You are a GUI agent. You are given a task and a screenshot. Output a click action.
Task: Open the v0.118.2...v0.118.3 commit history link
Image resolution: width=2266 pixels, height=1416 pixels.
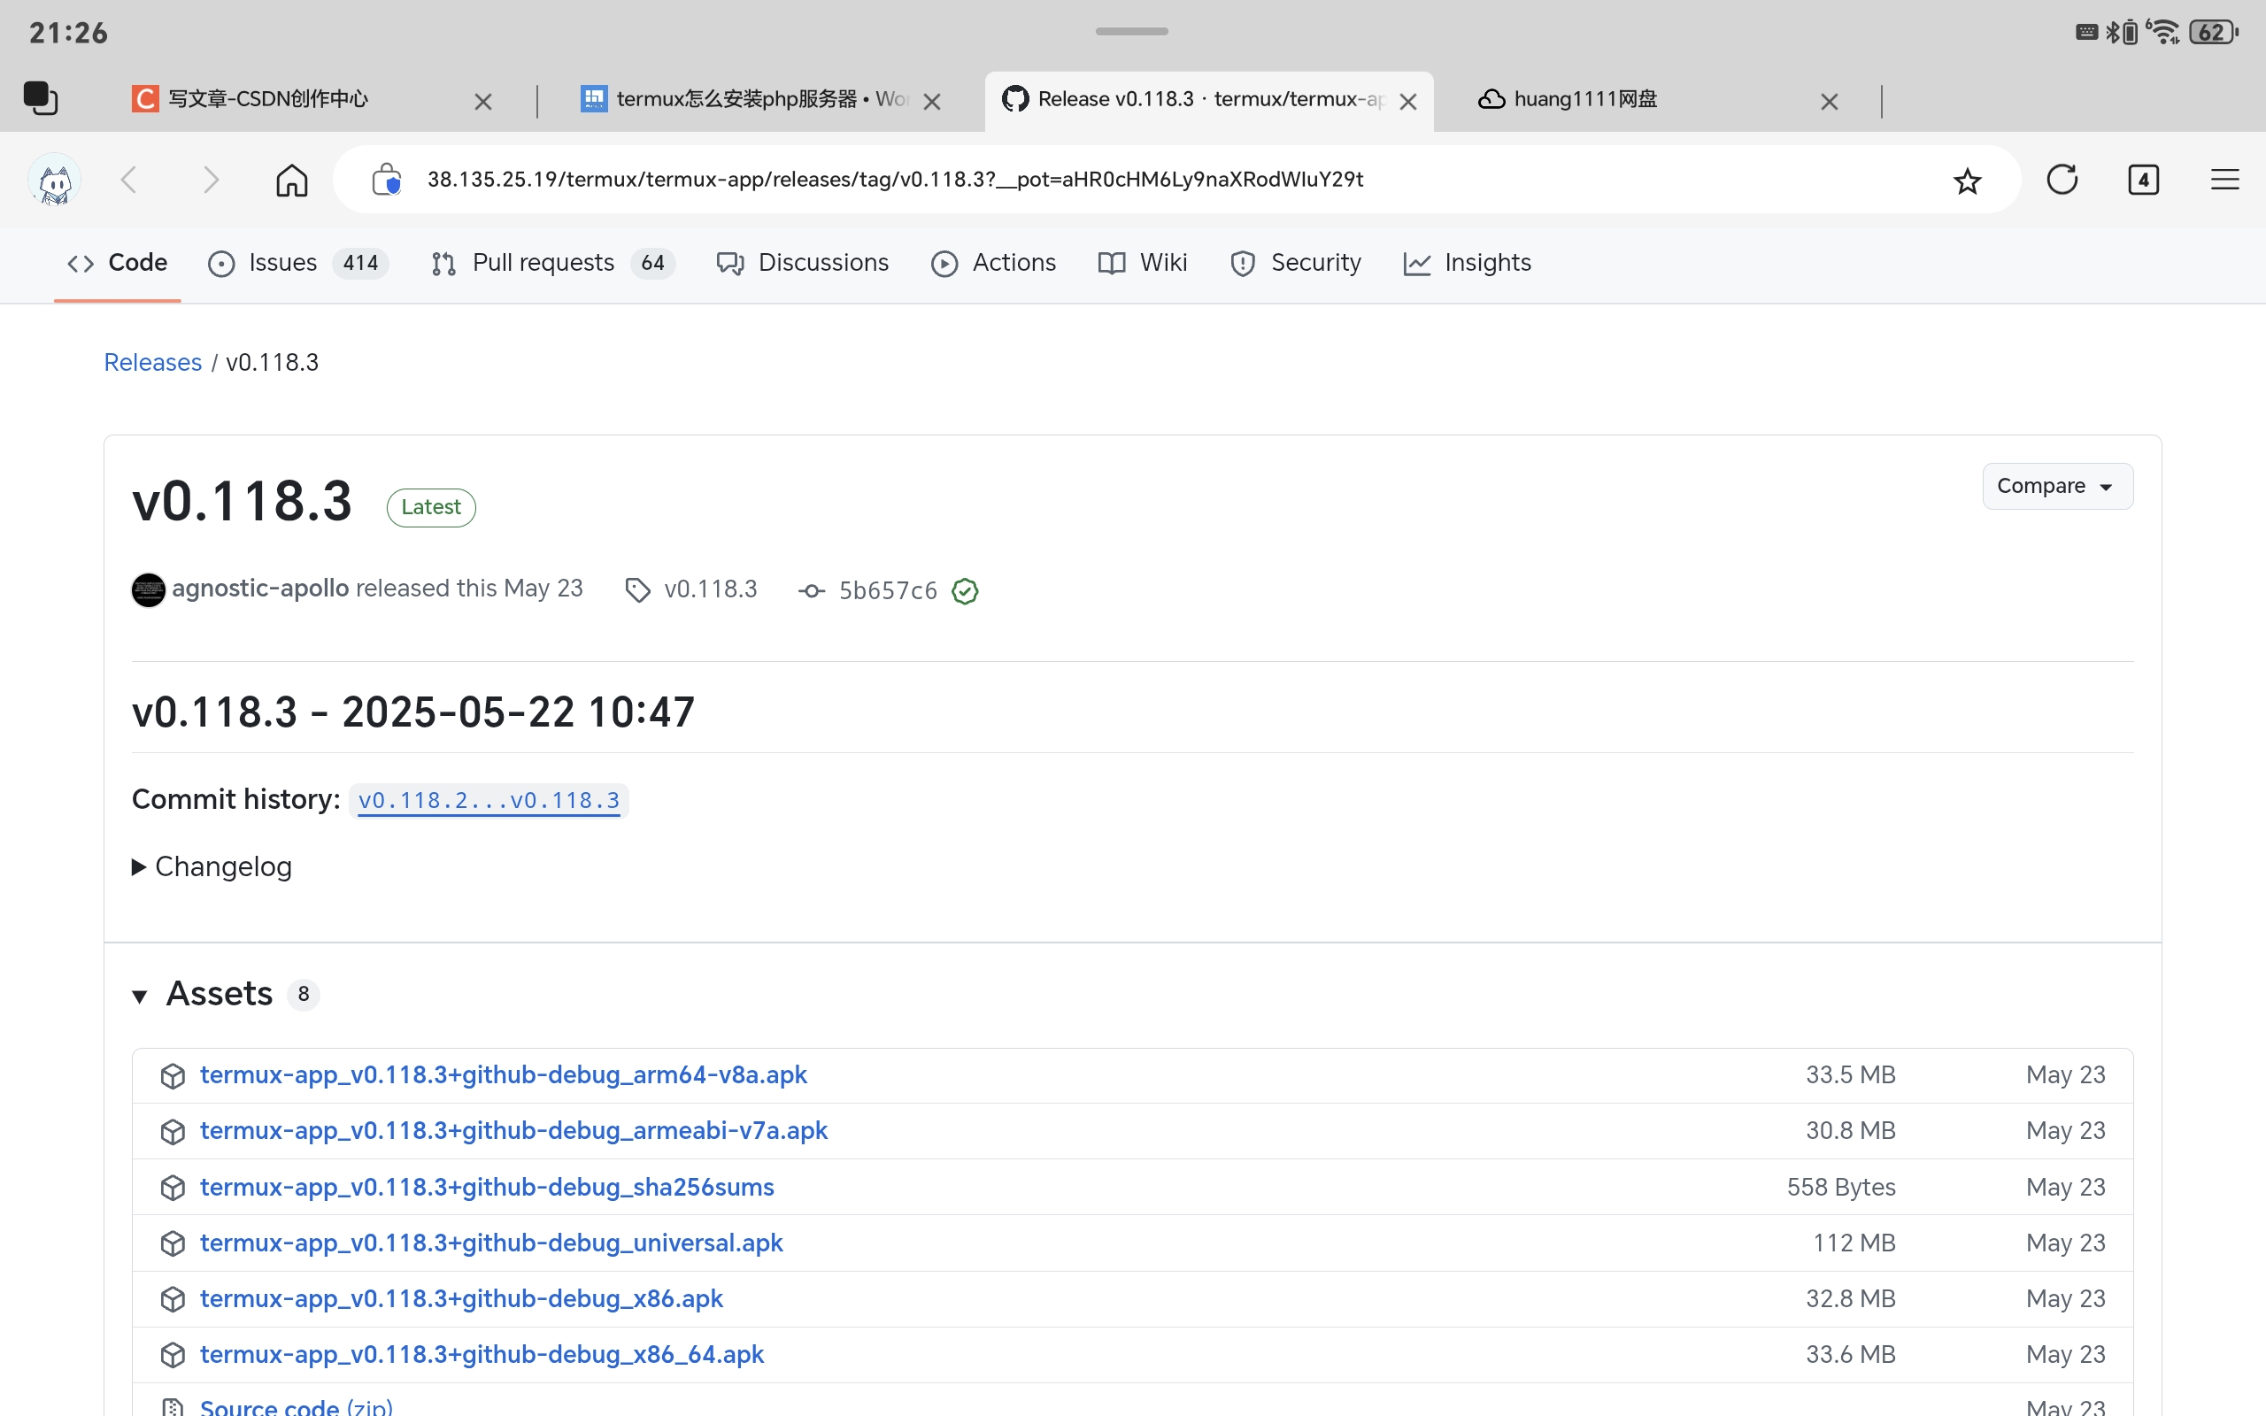point(488,801)
